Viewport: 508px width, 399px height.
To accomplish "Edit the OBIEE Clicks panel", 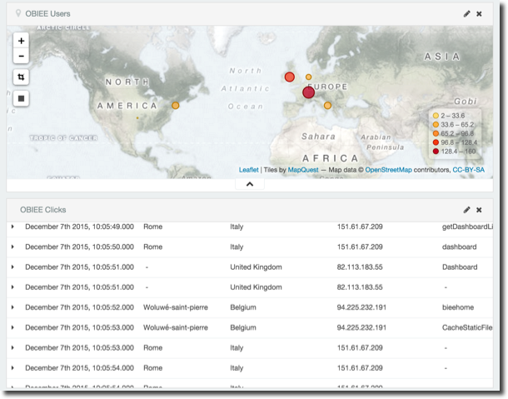I will tap(467, 210).
